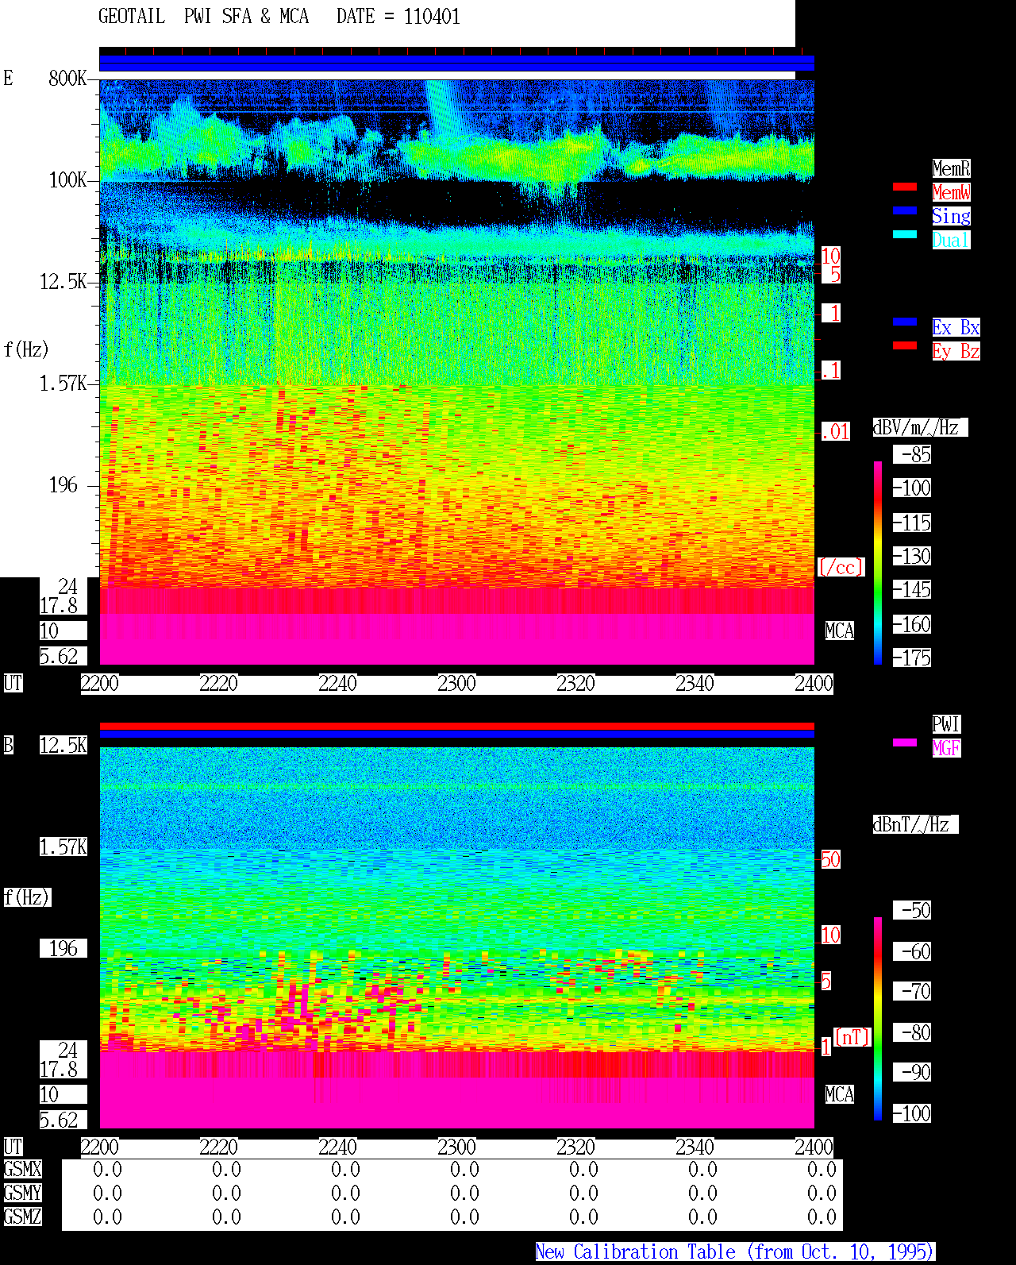
Task: Select the blue Sing legend swatch
Action: (905, 210)
